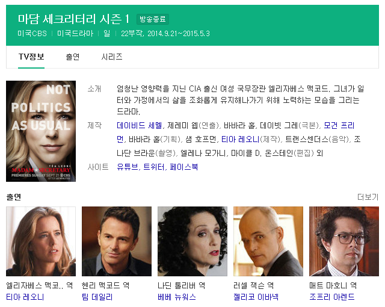
Task: Click the Madam Secretary poster image
Action: pyautogui.click(x=41, y=131)
